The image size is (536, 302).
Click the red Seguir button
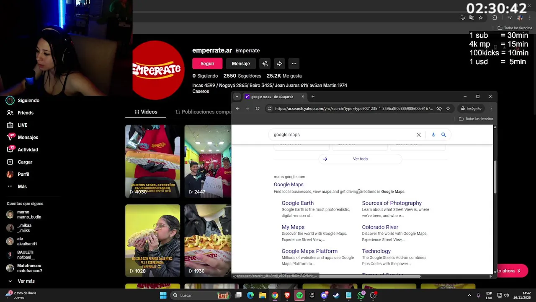pyautogui.click(x=207, y=64)
